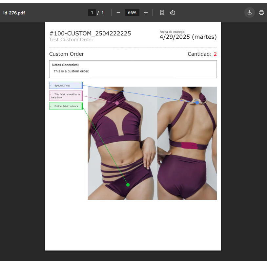This screenshot has height=261, width=267.
Task: Click the green marker dot on the bottom
Action: (128, 185)
